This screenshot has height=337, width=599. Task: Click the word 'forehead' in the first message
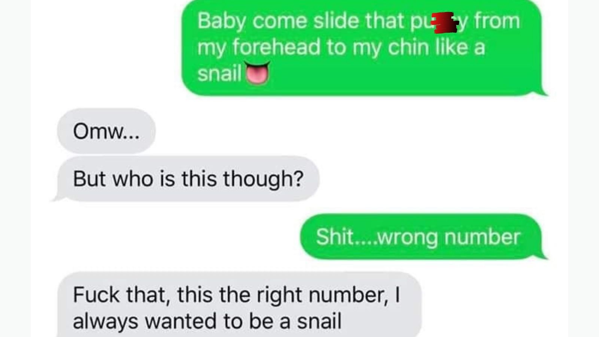pyautogui.click(x=276, y=47)
